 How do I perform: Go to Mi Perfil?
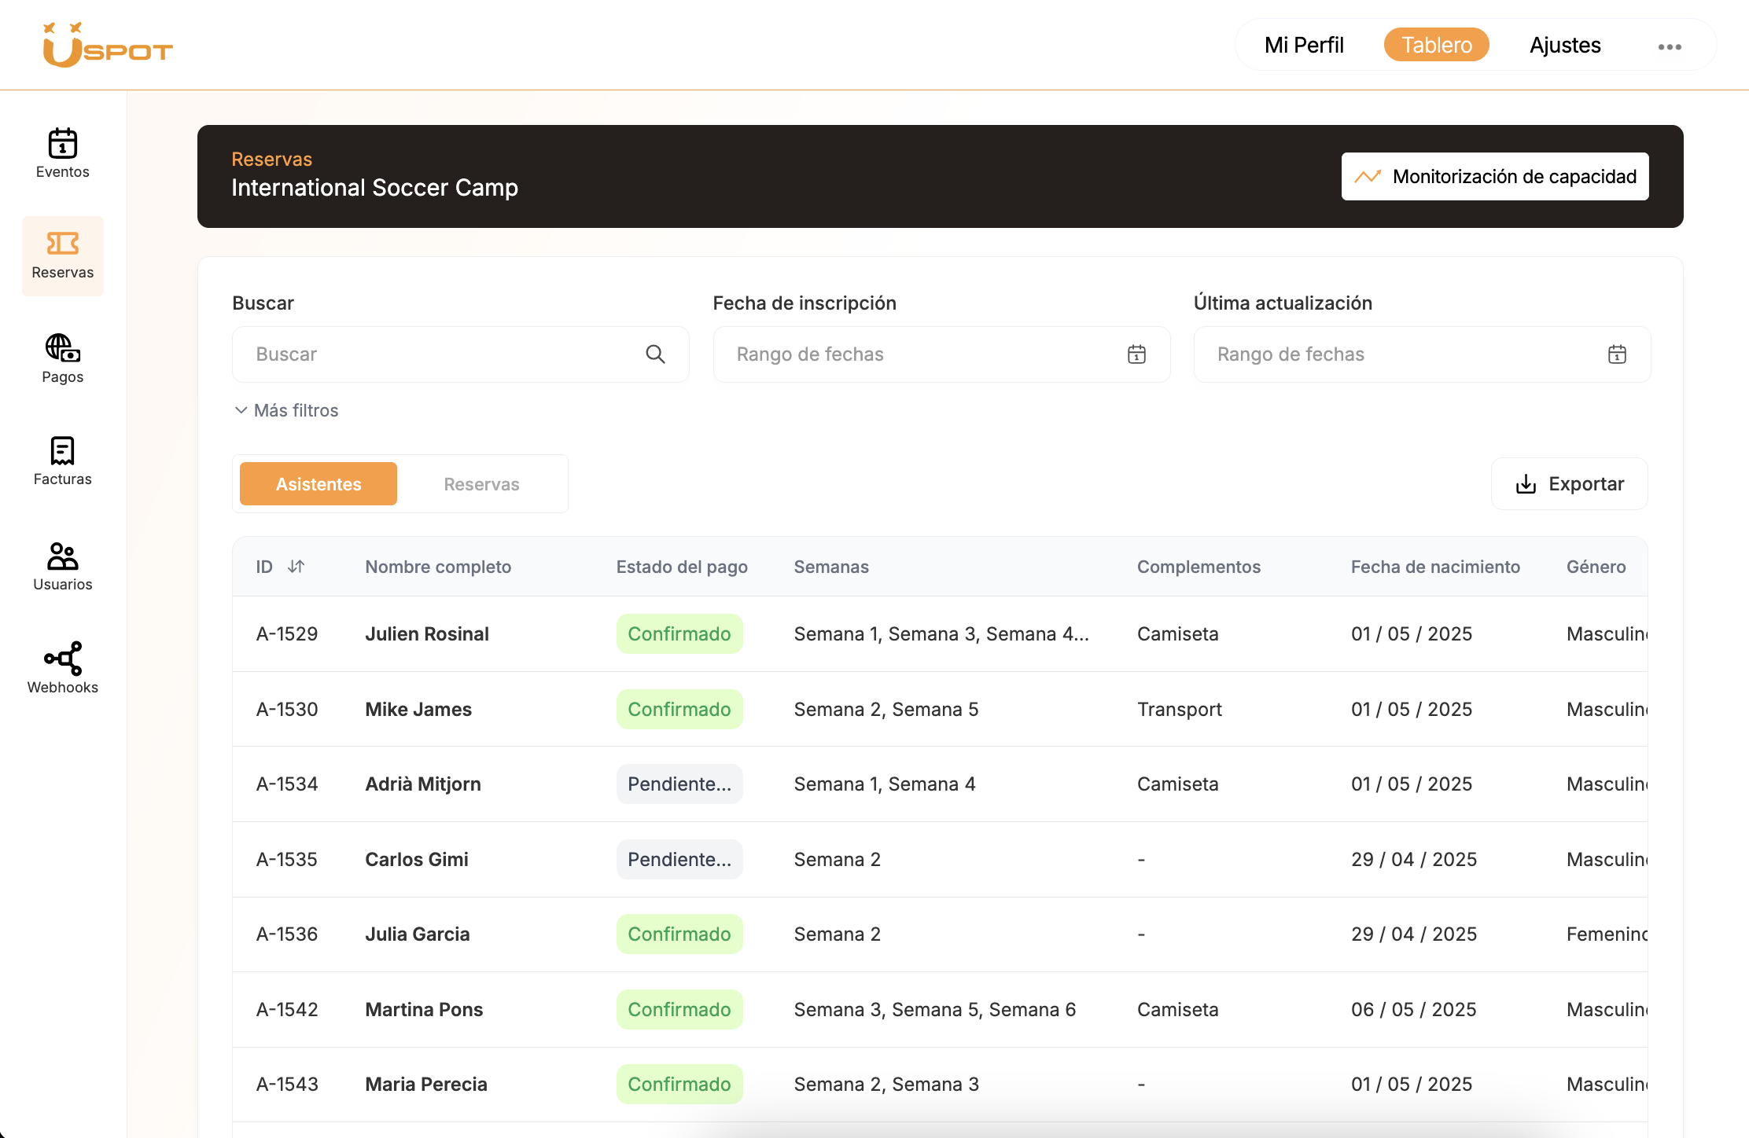click(1303, 44)
